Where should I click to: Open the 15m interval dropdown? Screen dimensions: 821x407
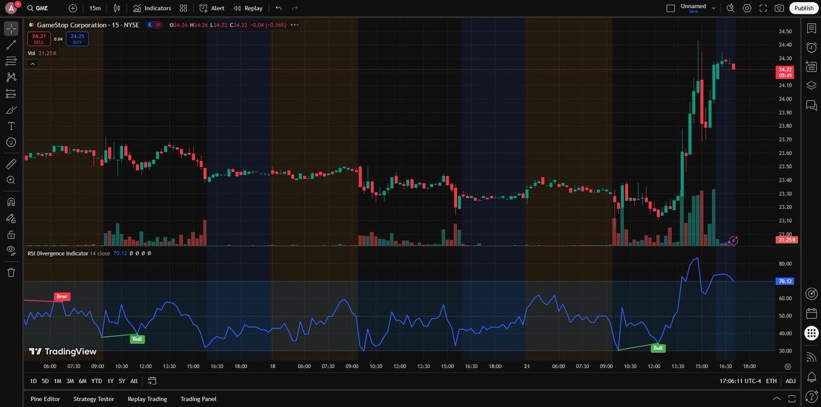tap(95, 8)
